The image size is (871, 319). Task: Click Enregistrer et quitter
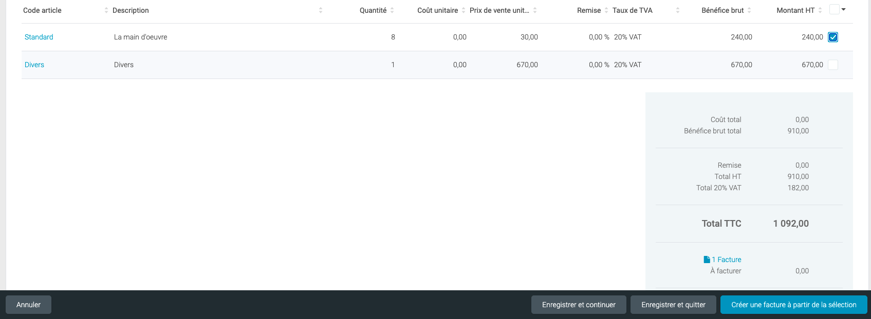tap(673, 305)
